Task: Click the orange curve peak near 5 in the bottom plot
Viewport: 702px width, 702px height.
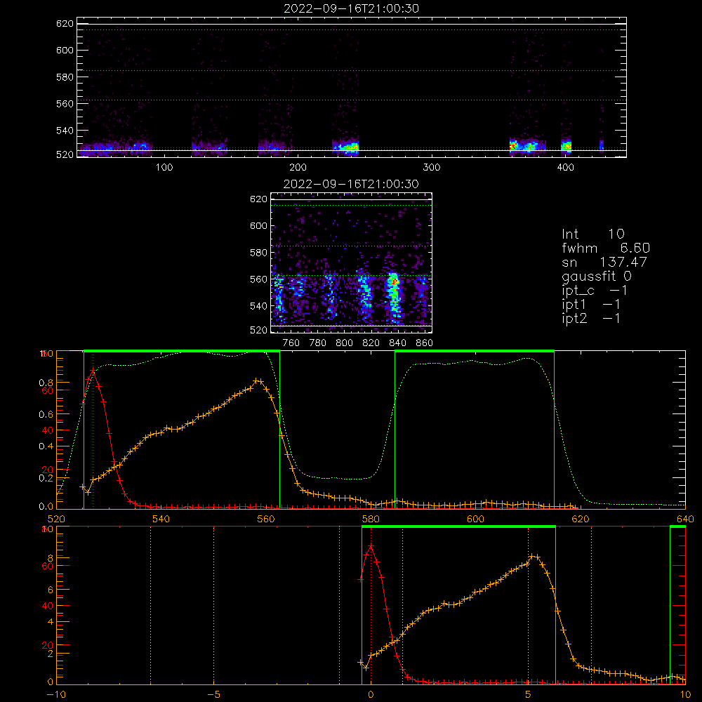Action: pyautogui.click(x=534, y=557)
